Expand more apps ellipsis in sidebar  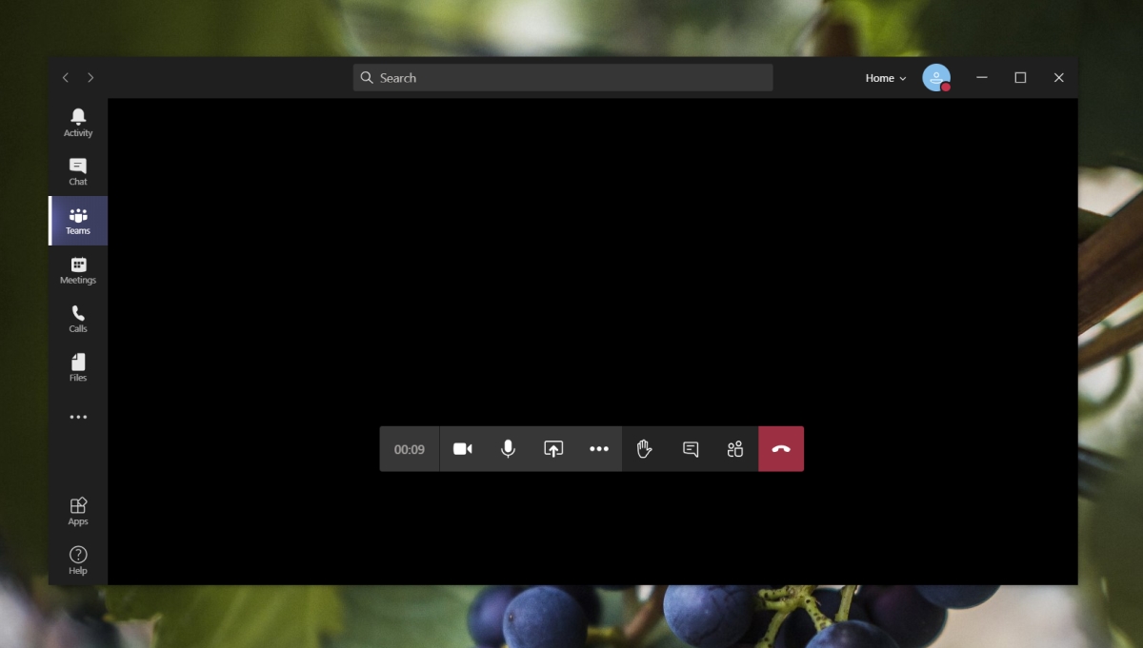click(x=78, y=417)
